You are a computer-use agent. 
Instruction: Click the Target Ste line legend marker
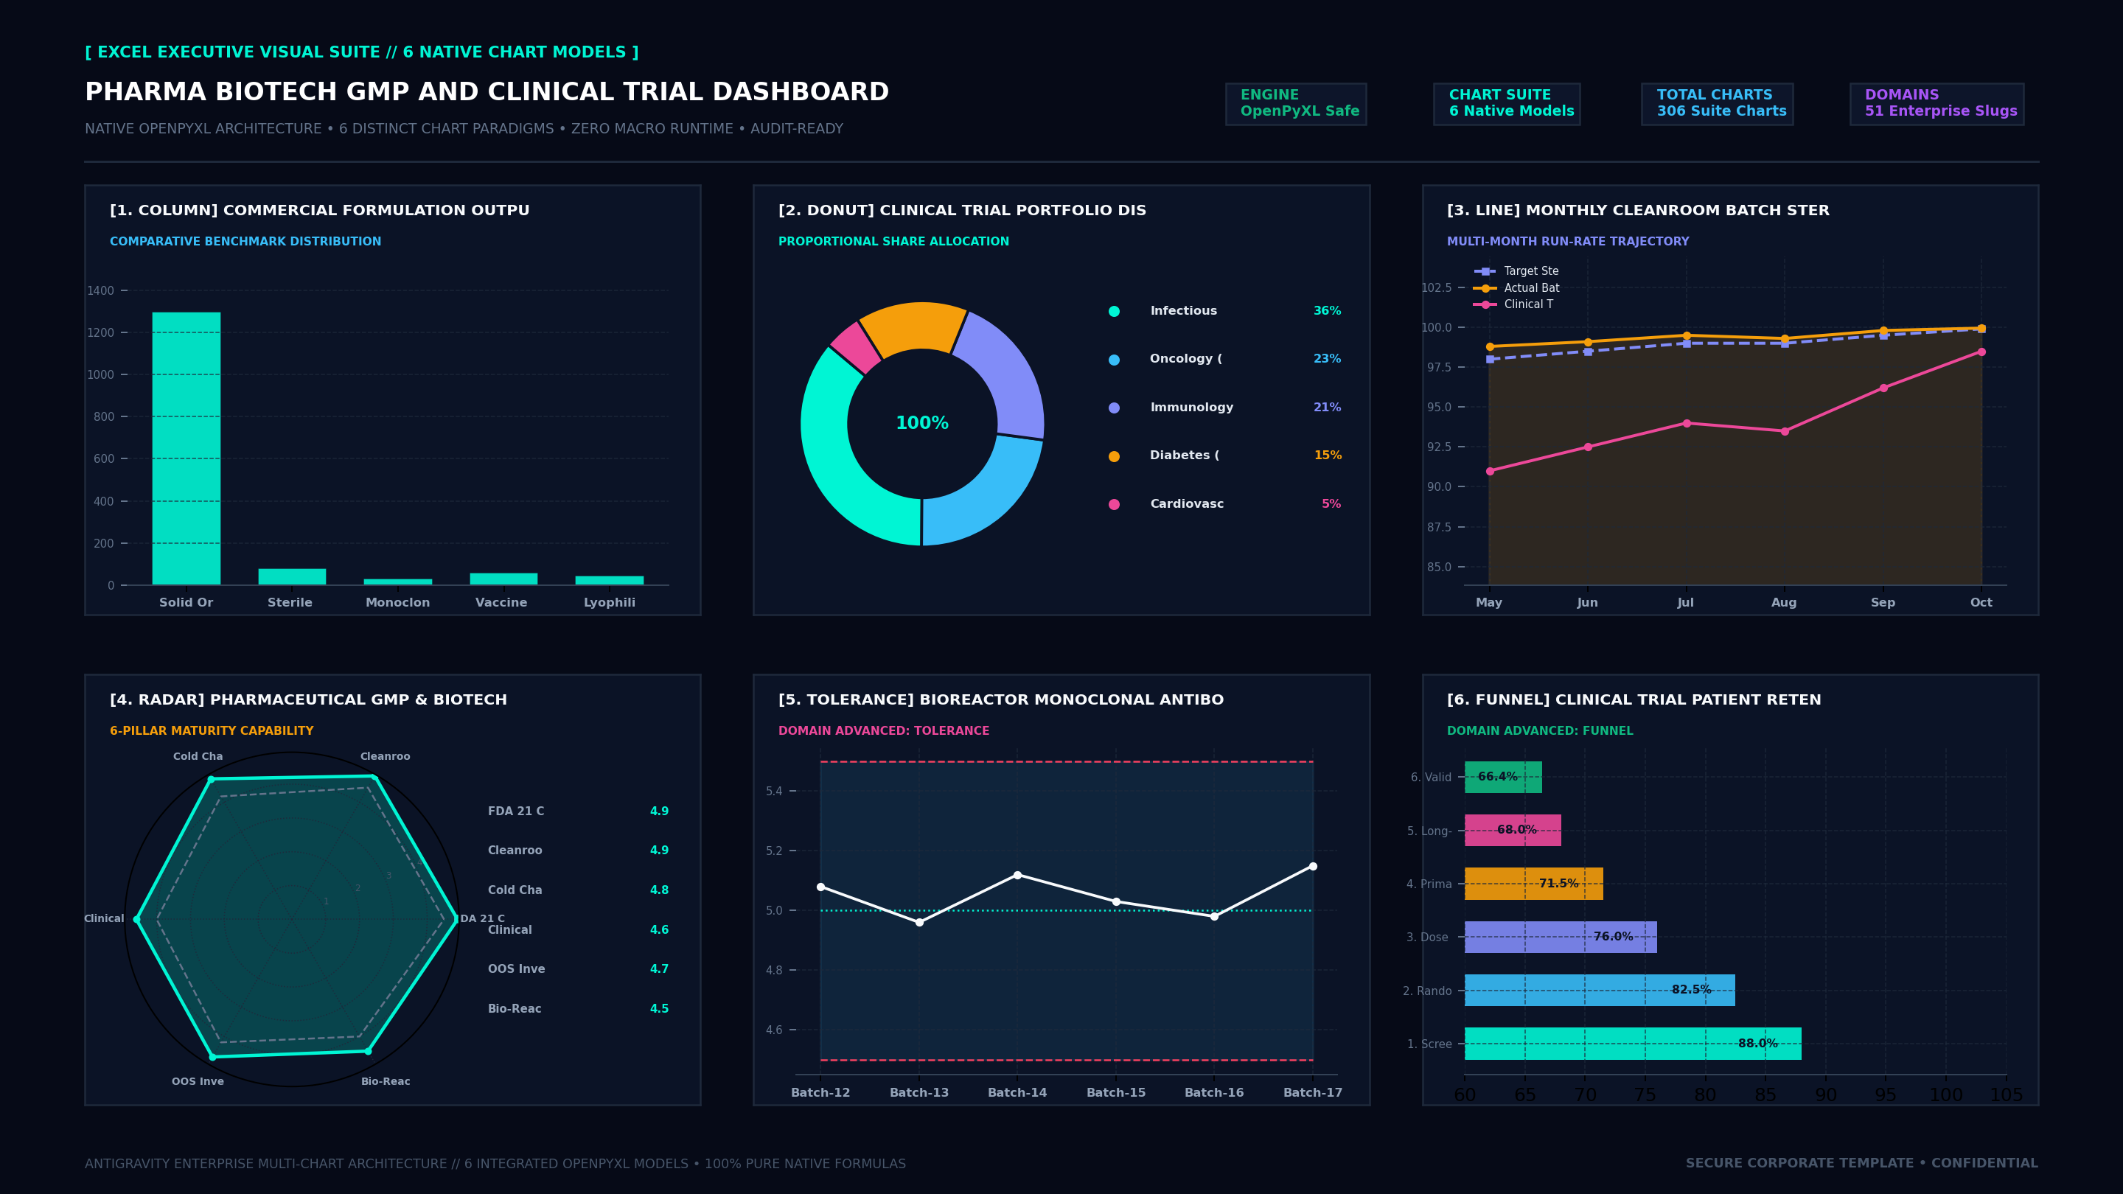tap(1485, 271)
